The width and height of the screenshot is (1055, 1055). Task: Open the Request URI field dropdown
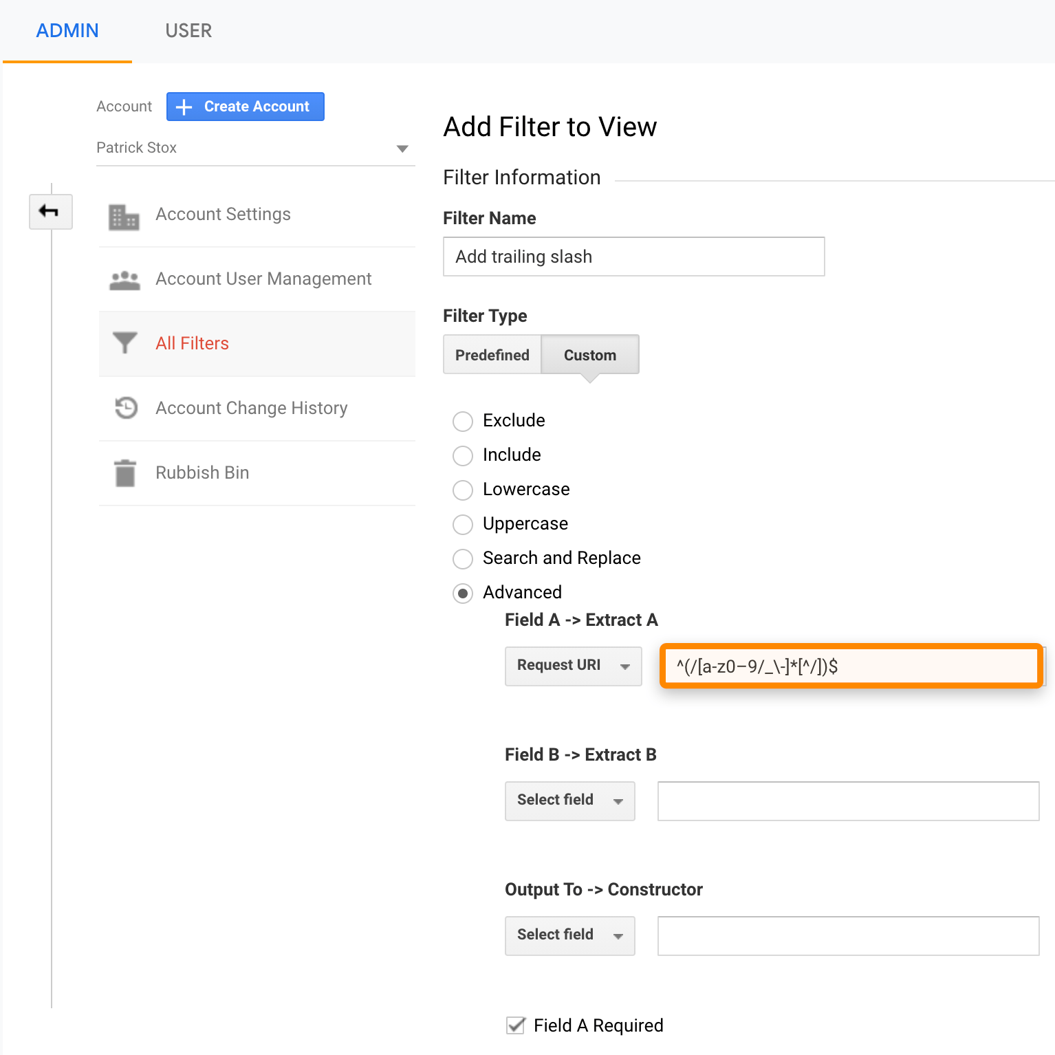point(573,666)
